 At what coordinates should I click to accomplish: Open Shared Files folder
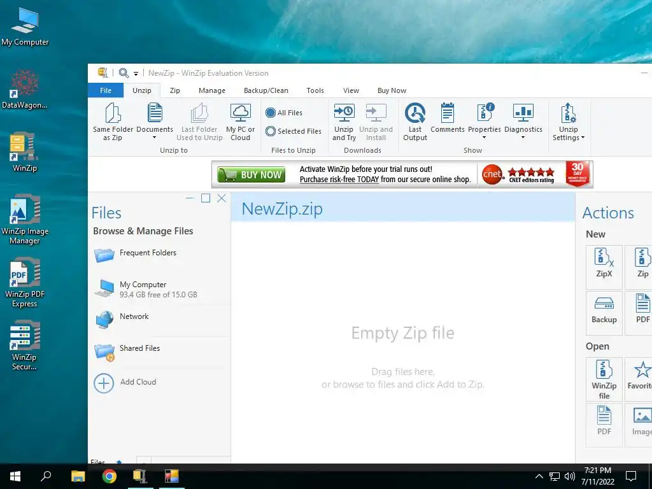tap(161, 351)
